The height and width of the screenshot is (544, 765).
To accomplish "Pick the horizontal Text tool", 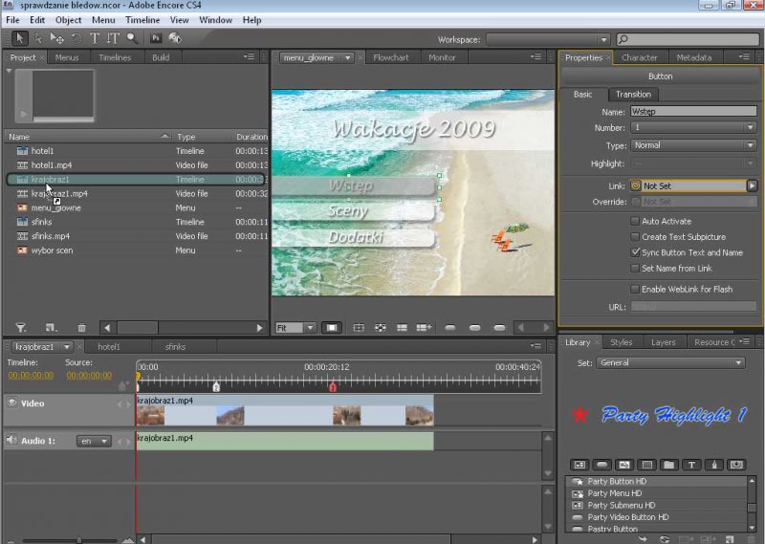I will point(95,38).
